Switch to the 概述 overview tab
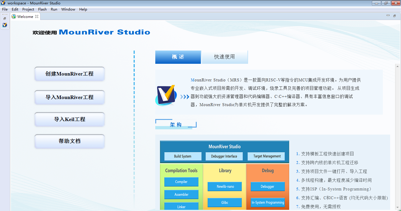 tap(178, 57)
